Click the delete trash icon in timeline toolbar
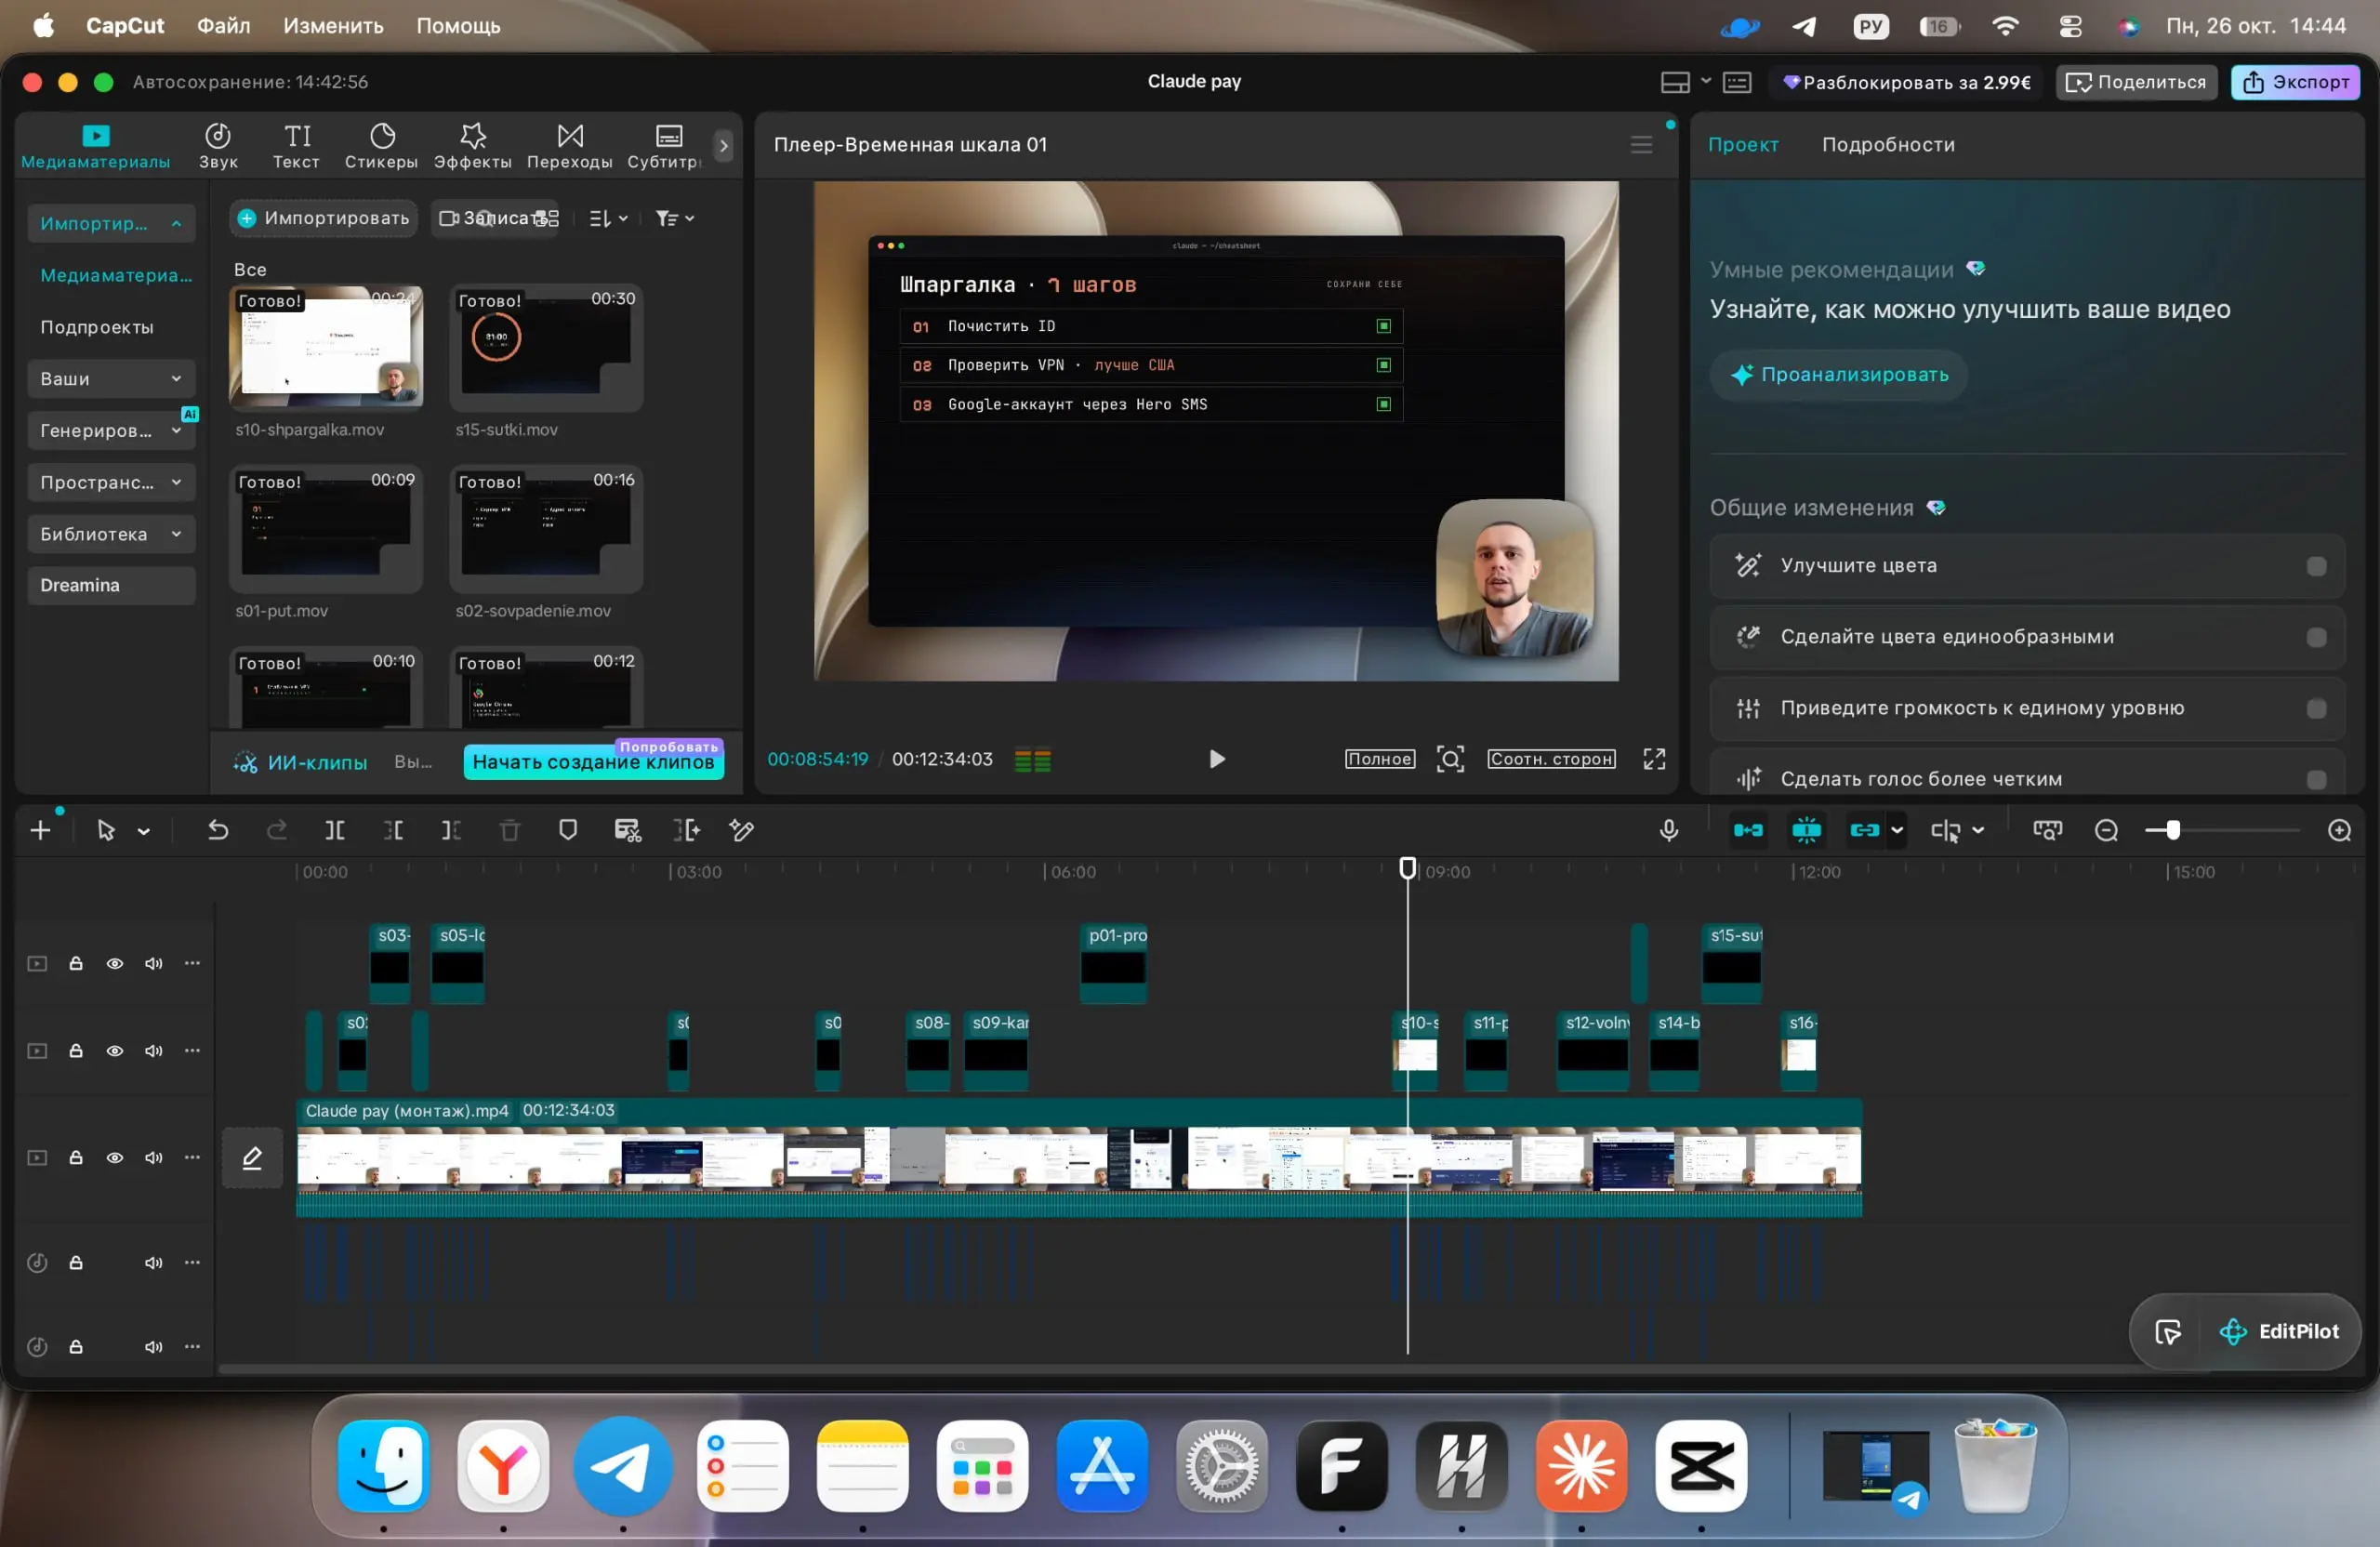Viewport: 2380px width, 1547px height. tap(510, 830)
